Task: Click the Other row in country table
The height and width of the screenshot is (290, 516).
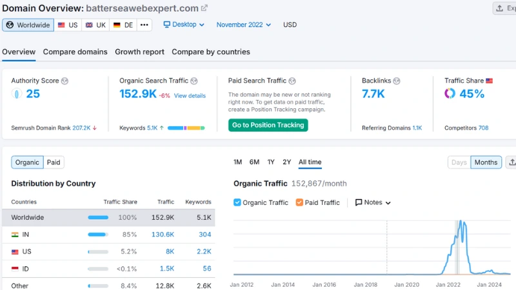Action: [108, 285]
